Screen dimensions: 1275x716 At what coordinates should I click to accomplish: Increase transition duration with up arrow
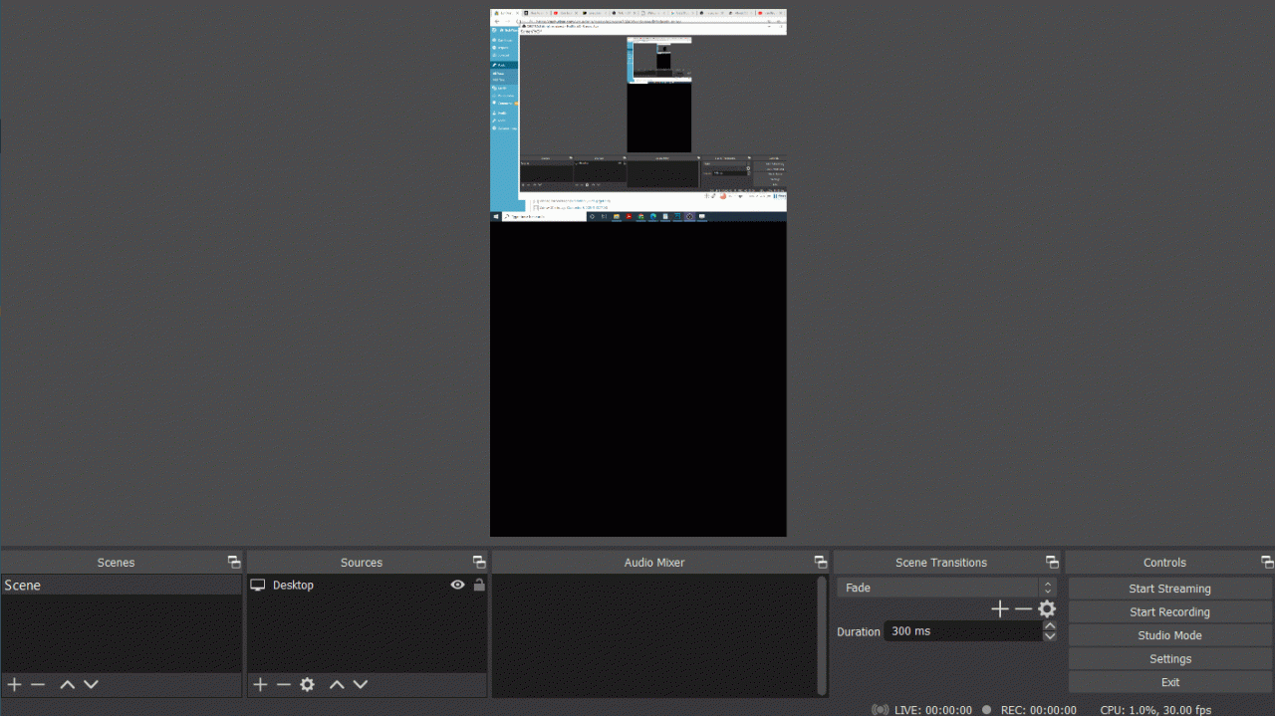1050,626
